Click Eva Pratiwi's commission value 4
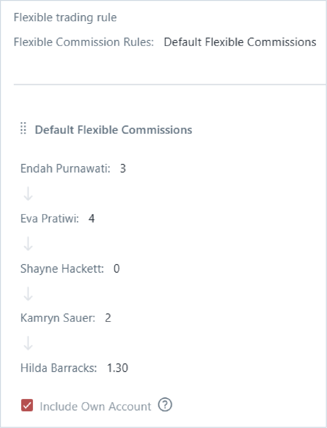Viewport: 327px width, 428px height. tap(91, 218)
